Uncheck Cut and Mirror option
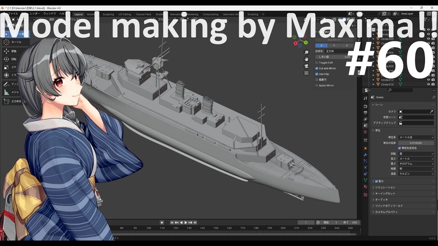The width and height of the screenshot is (438, 246). coord(317,68)
